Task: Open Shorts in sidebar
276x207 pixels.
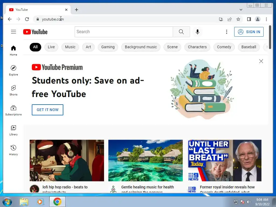Action: pos(13,90)
